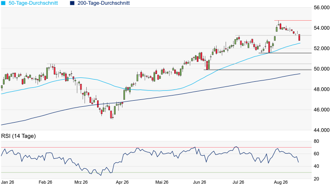Click the Mai 26 date label
330x185 pixels.
click(162, 182)
